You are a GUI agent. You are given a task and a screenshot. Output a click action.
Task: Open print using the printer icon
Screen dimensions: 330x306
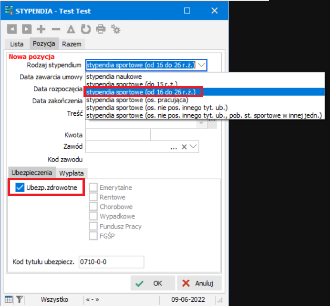101,29
